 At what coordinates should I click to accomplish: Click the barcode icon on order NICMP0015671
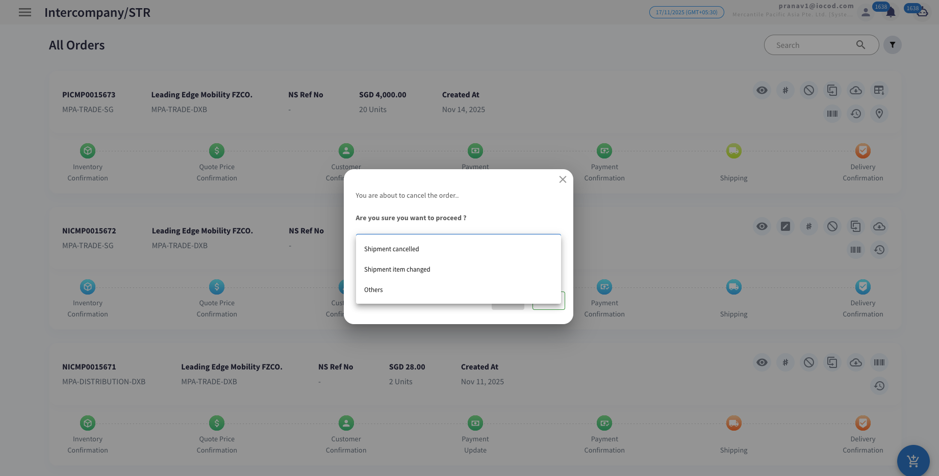click(x=879, y=362)
